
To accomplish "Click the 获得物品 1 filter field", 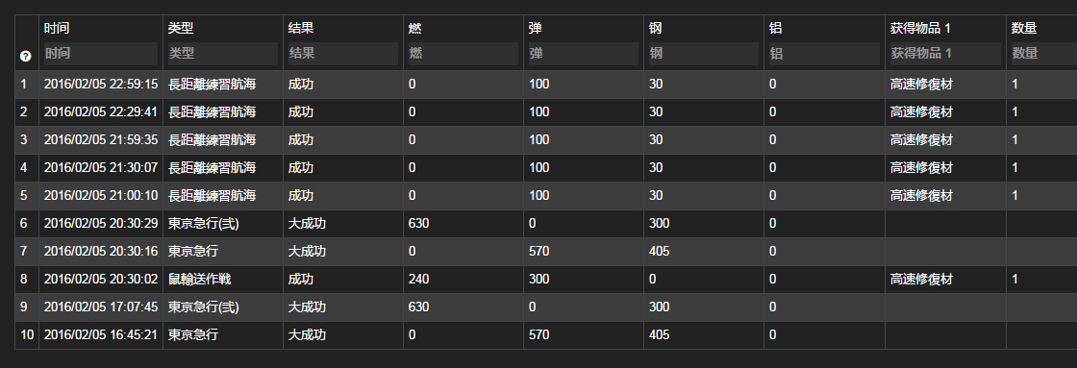I will pos(945,54).
